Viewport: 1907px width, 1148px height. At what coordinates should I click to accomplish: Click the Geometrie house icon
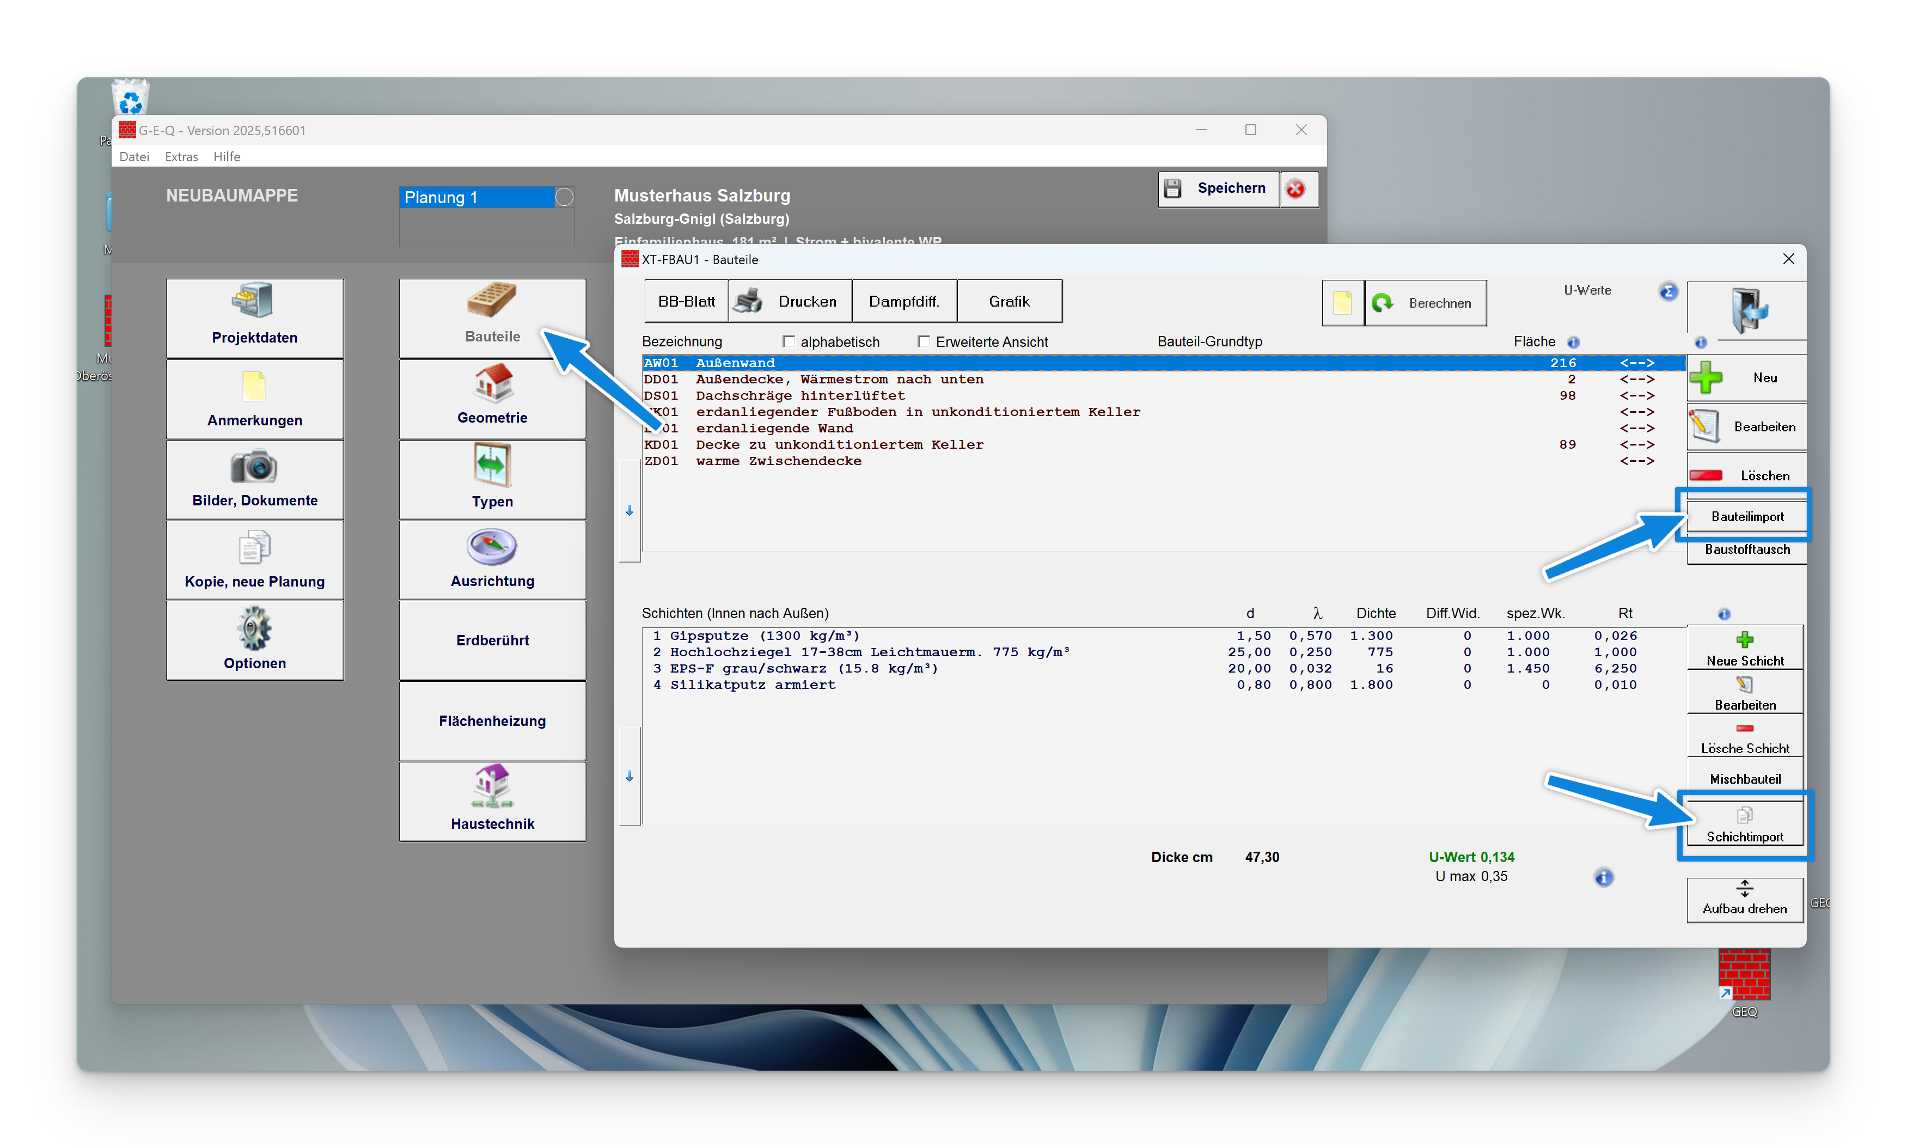[x=493, y=384]
